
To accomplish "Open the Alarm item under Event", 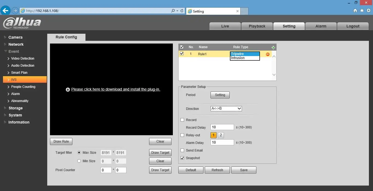I will point(15,94).
